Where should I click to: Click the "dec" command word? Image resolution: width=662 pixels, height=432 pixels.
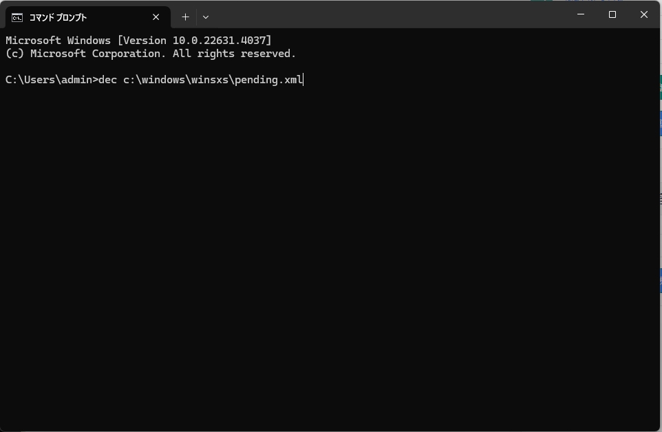(108, 80)
